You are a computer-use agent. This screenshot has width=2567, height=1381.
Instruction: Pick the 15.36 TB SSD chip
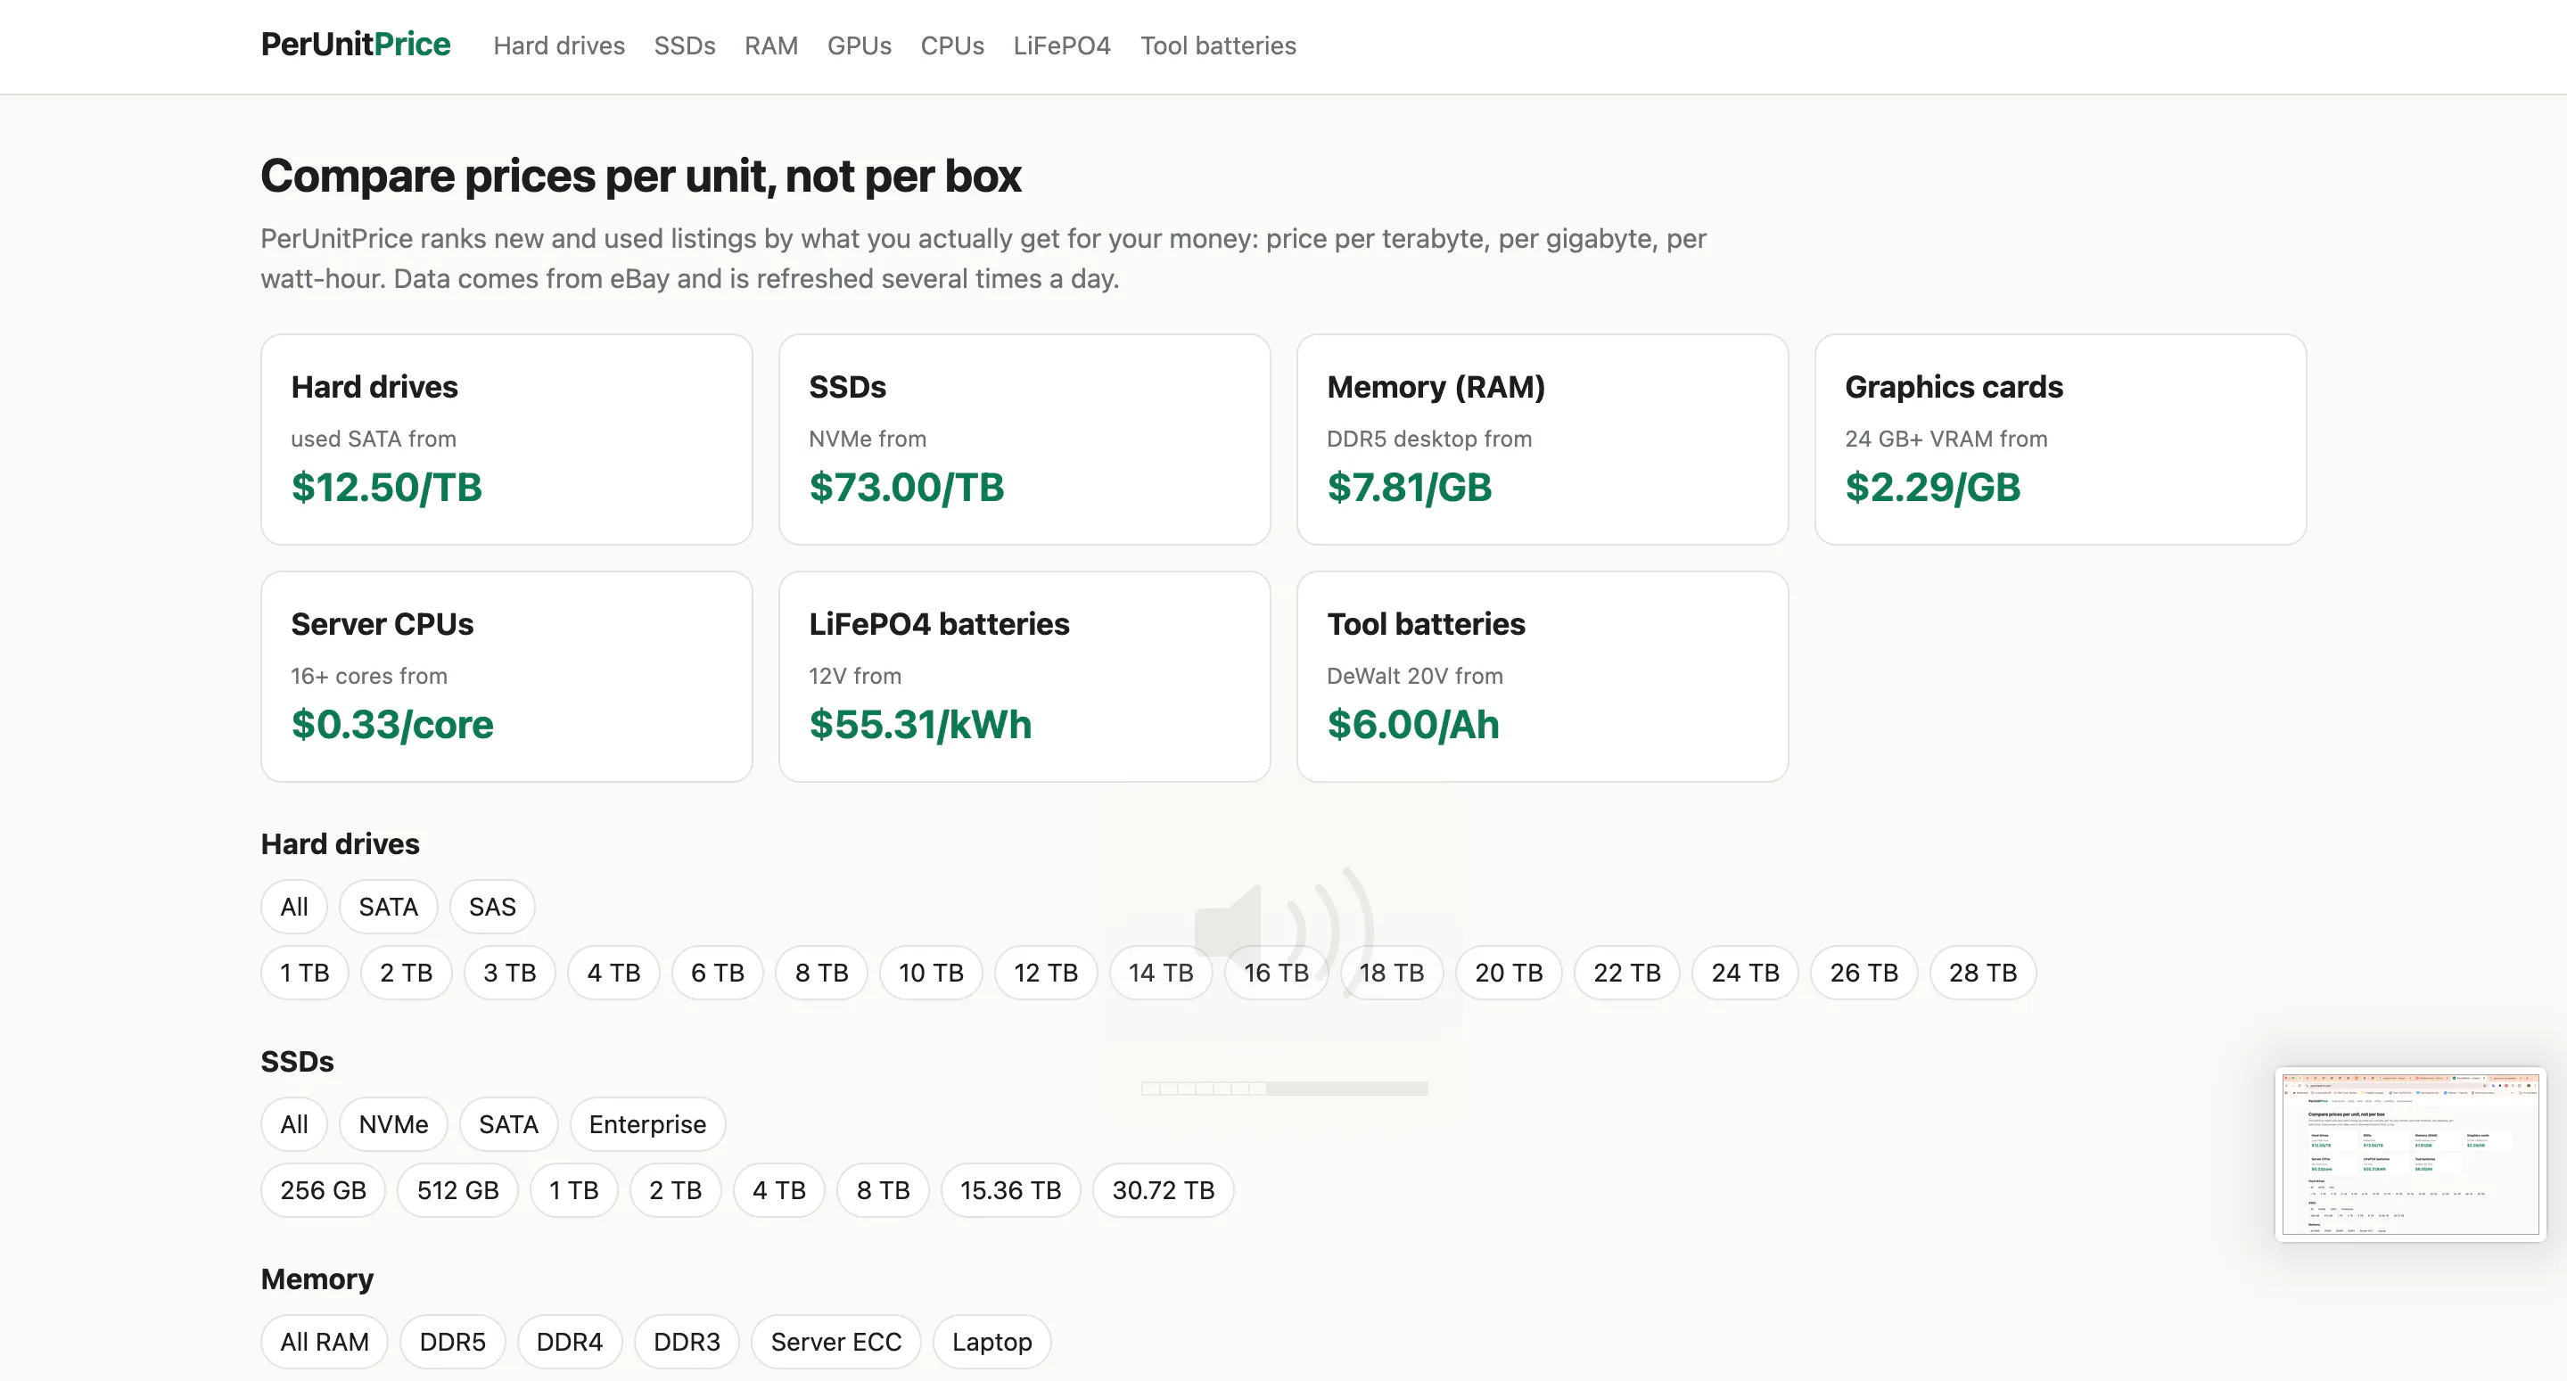1010,1189
